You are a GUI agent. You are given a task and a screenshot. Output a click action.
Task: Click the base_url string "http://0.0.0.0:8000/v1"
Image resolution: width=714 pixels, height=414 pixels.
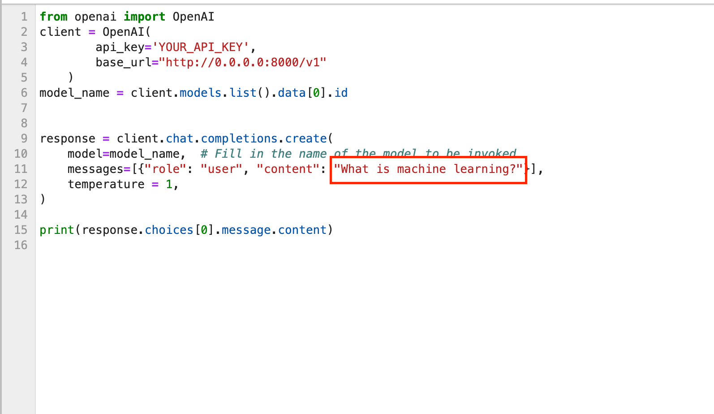click(x=242, y=63)
